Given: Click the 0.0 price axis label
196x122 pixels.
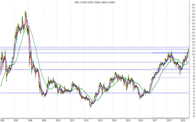Looking at the screenshot, I should [194, 116].
